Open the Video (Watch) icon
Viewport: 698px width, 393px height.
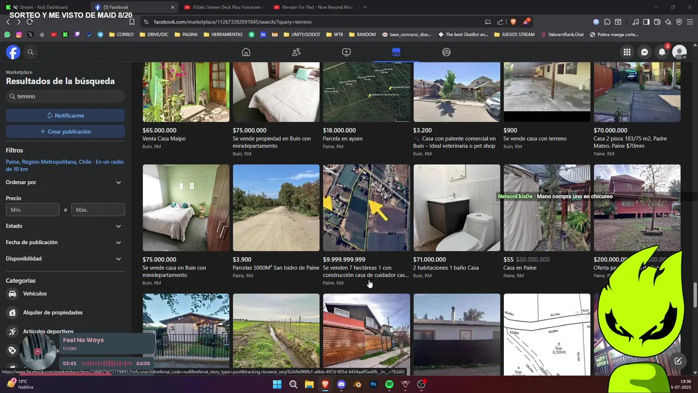point(346,52)
